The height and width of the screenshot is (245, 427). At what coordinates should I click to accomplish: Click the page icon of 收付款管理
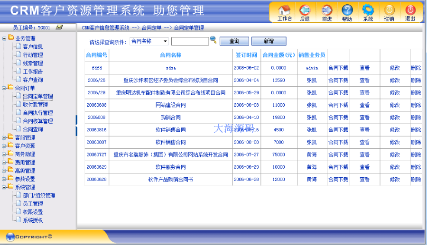tap(19, 104)
